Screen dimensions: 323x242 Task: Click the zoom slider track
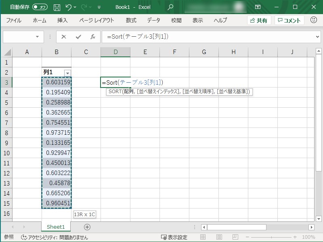271,237
